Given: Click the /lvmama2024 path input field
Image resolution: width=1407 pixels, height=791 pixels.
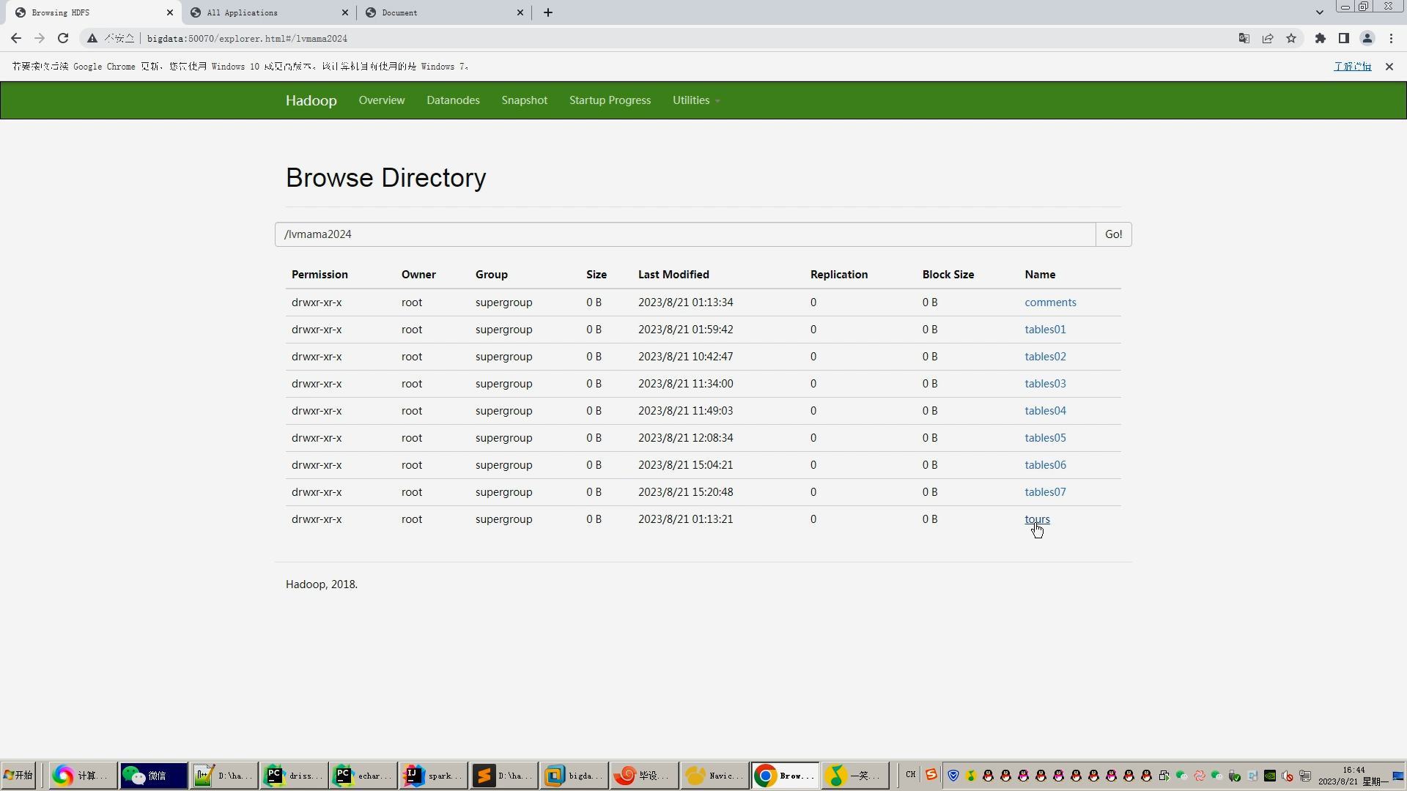Looking at the screenshot, I should tap(685, 234).
